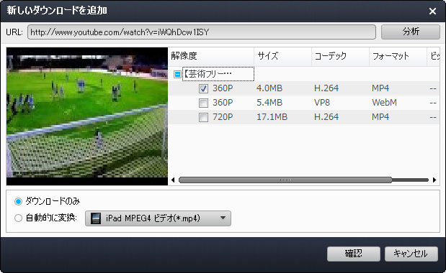Screen dimensions: 446x273
Task: Click the 4.0MB size cell
Action: (x=269, y=88)
